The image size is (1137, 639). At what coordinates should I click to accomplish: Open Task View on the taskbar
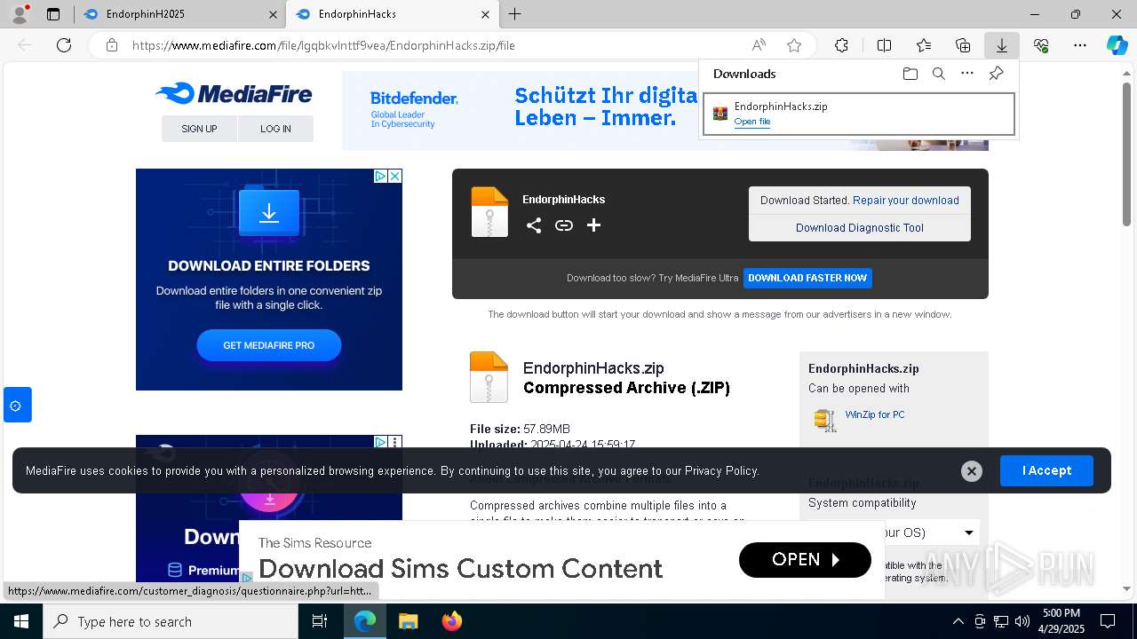(320, 621)
